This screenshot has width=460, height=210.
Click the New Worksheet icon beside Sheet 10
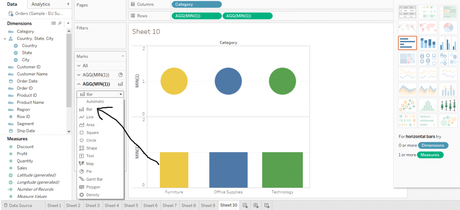click(x=245, y=205)
